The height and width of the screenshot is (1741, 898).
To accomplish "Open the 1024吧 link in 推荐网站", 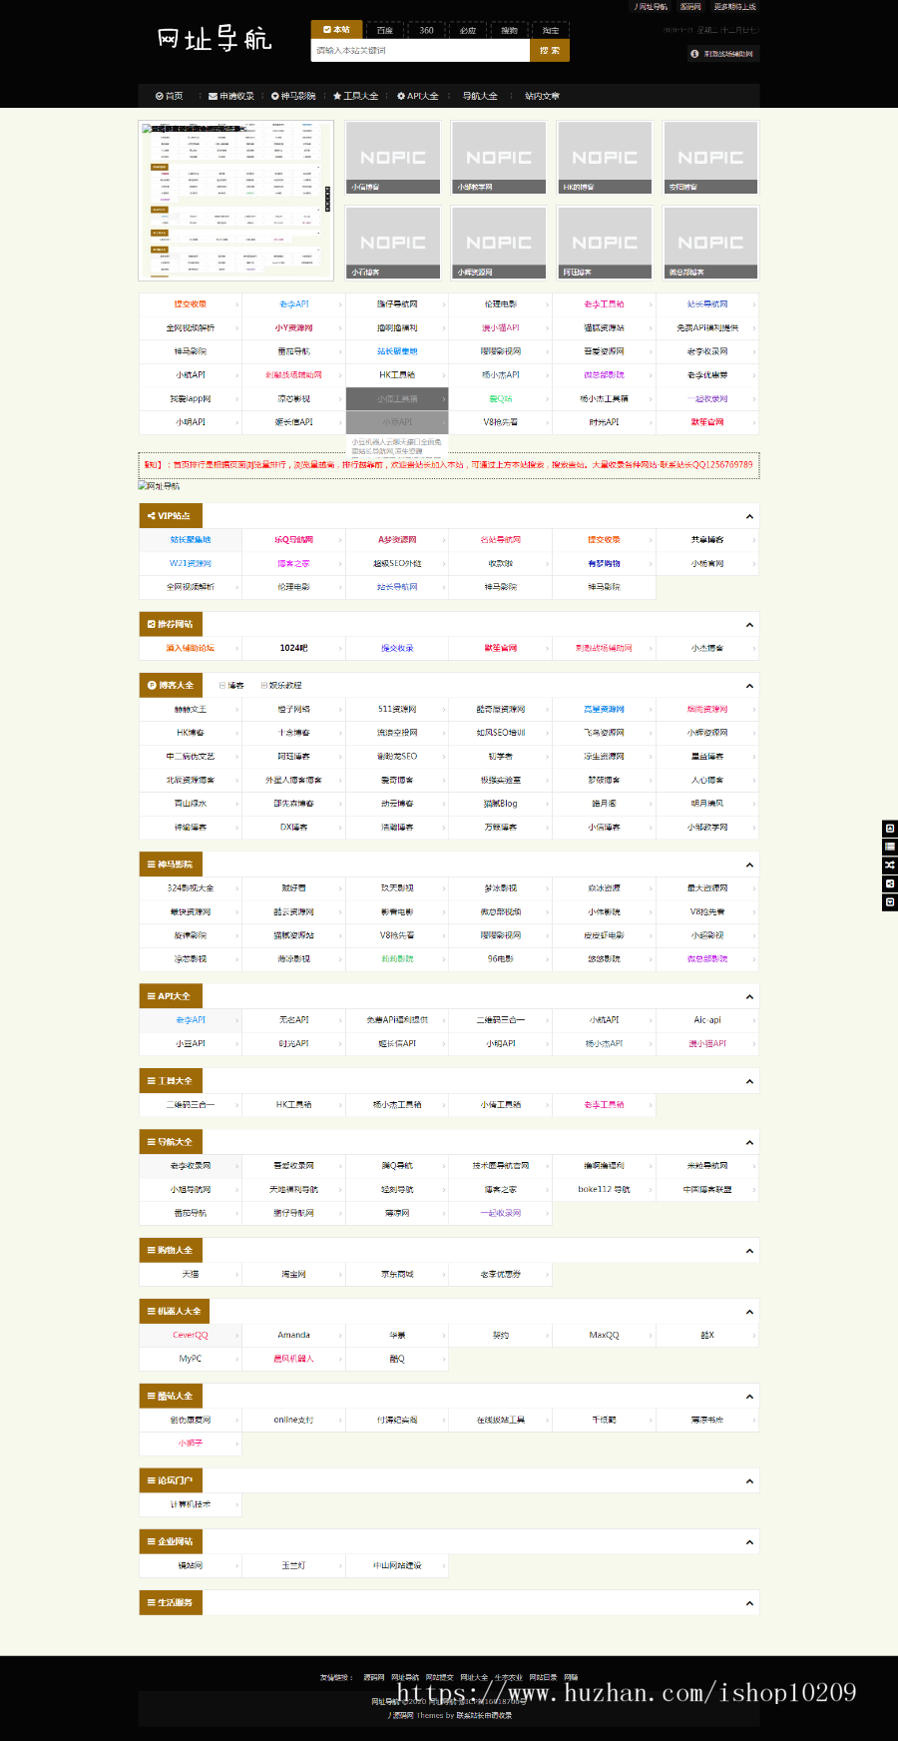I will coord(293,648).
